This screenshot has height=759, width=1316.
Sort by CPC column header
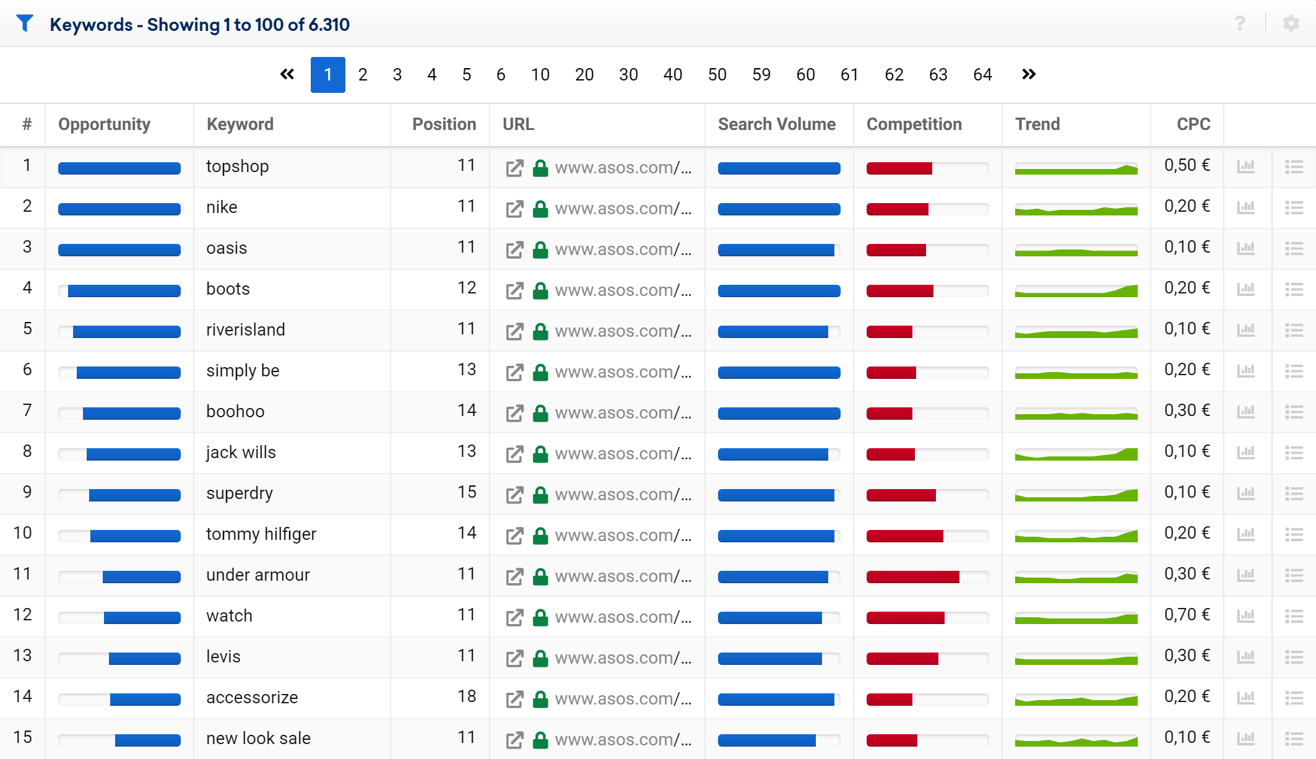pyautogui.click(x=1193, y=124)
